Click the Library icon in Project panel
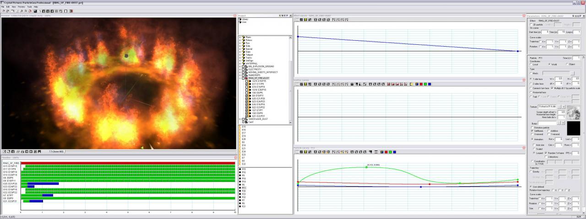This screenshot has height=219, width=586. click(x=240, y=19)
